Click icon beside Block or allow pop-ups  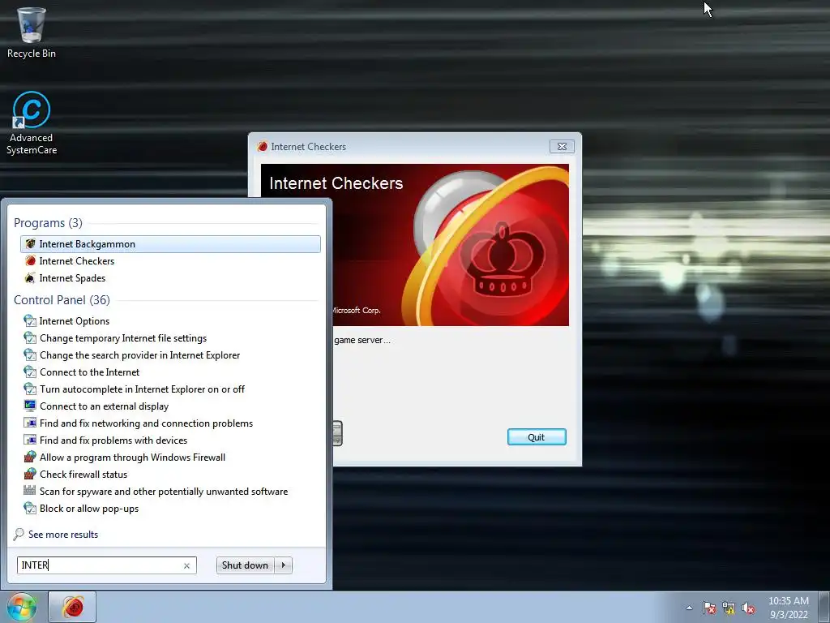[x=30, y=508]
